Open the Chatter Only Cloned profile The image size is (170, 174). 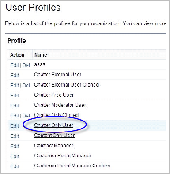click(x=56, y=115)
